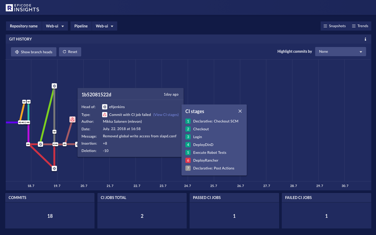Click branch head node atop the green line

[54, 86]
